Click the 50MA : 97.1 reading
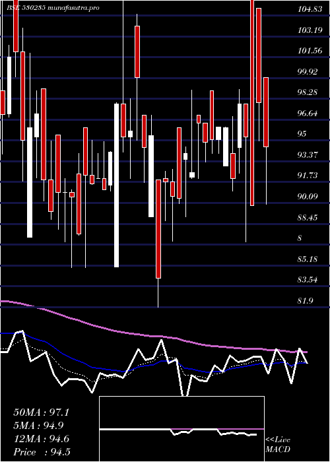Viewport: 330px width, 462px height. click(41, 412)
